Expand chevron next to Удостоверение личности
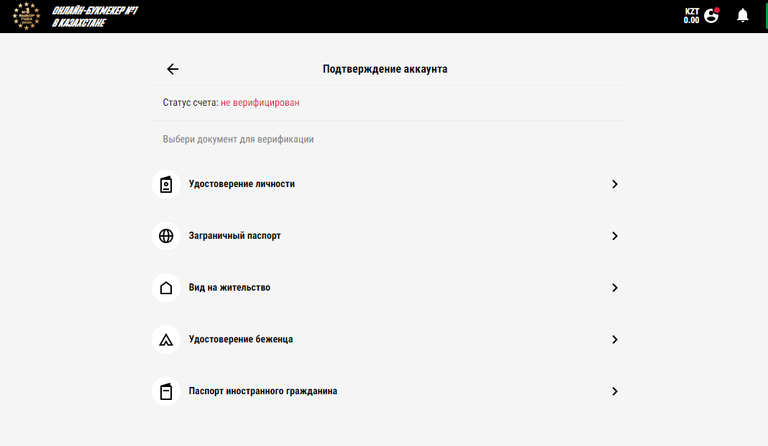The height and width of the screenshot is (446, 768). click(615, 184)
